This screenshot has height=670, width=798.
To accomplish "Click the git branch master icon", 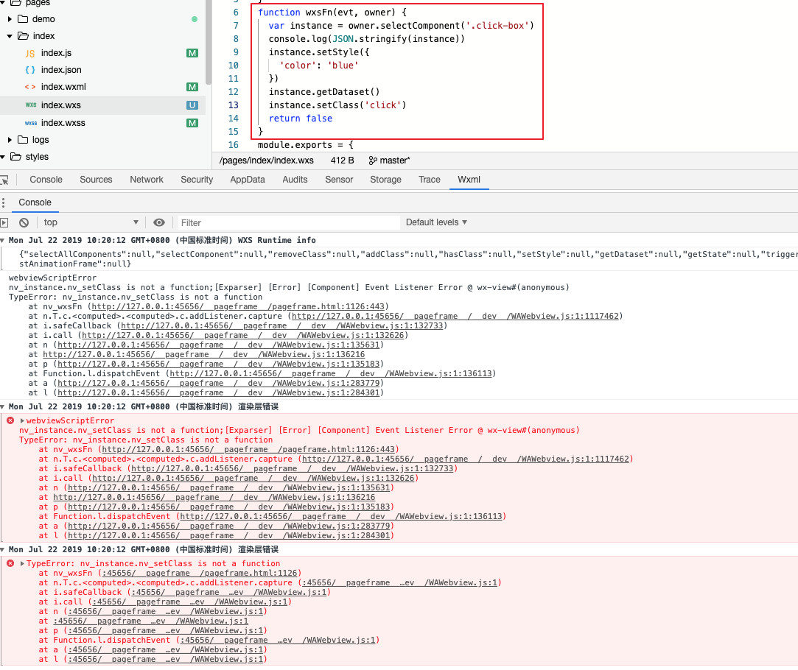I will point(373,161).
